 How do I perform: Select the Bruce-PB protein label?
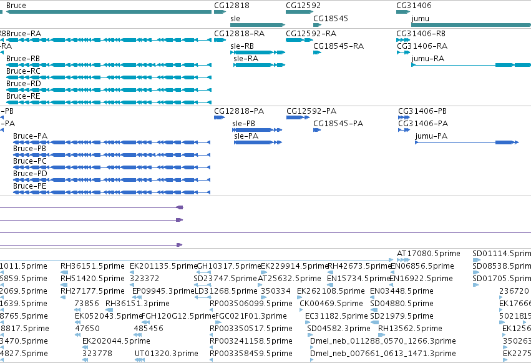[x=29, y=149]
